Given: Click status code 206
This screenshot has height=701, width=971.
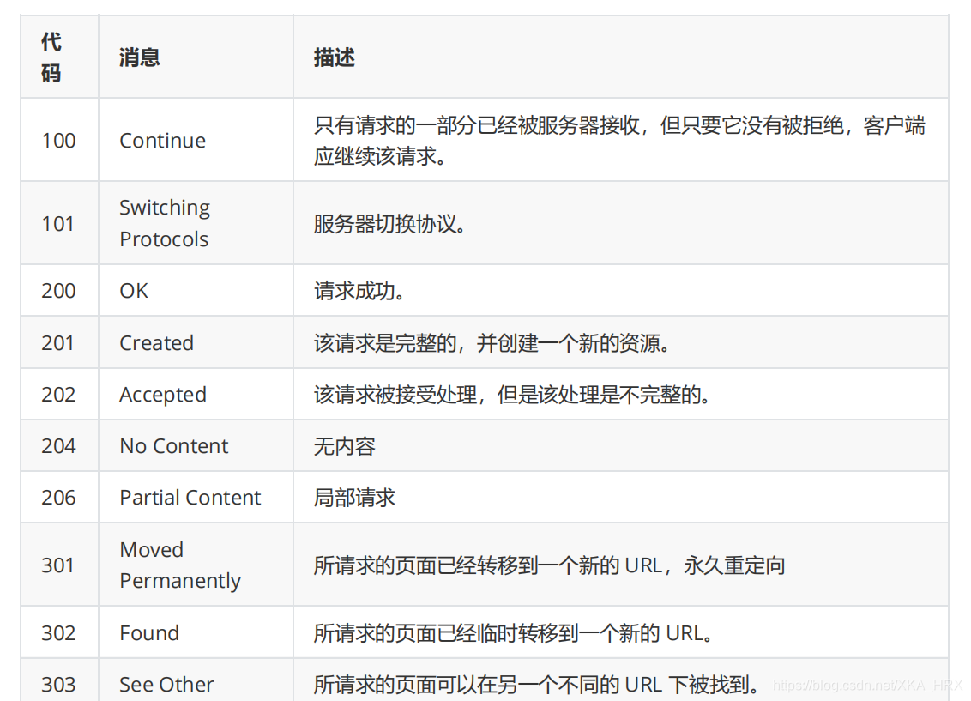Looking at the screenshot, I should (58, 497).
